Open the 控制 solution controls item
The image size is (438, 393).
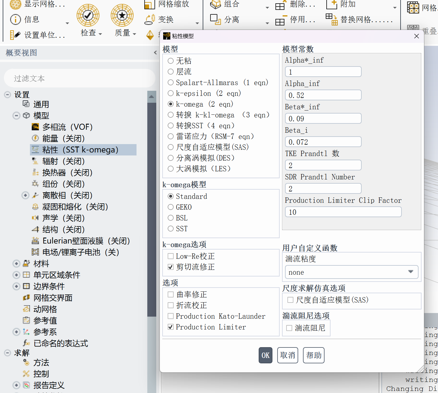click(x=41, y=374)
